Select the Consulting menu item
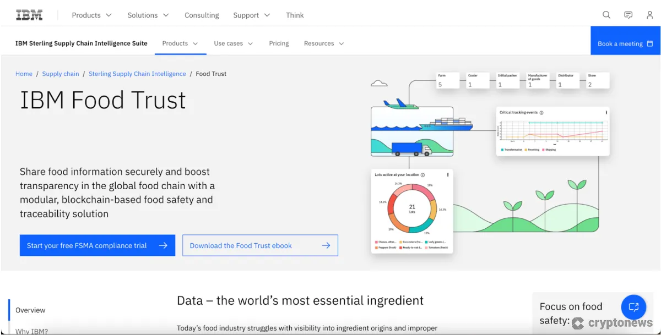The width and height of the screenshot is (661, 335). 202,15
